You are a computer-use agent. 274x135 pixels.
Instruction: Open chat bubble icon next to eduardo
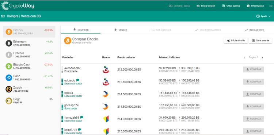(77, 80)
